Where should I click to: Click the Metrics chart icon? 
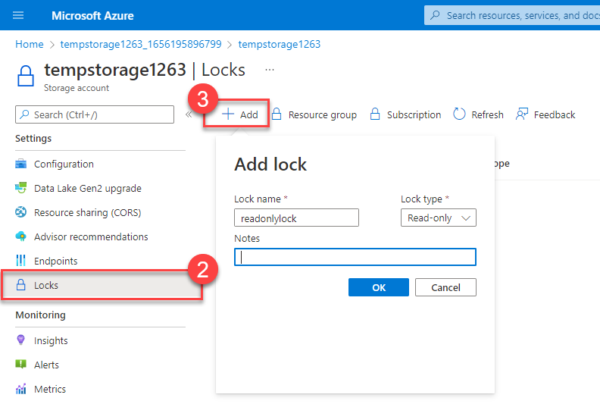pos(21,390)
